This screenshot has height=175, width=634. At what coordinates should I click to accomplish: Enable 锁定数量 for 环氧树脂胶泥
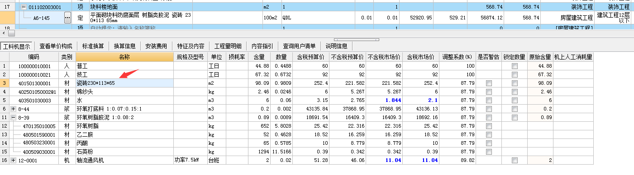[x=514, y=117]
